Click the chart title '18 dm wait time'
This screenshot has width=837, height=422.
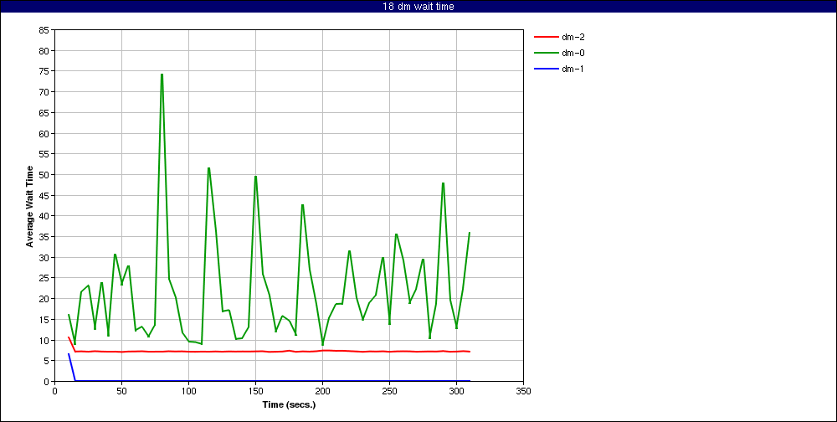coord(418,7)
